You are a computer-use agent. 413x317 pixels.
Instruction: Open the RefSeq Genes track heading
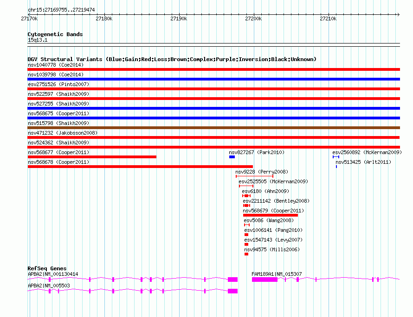coord(47,268)
